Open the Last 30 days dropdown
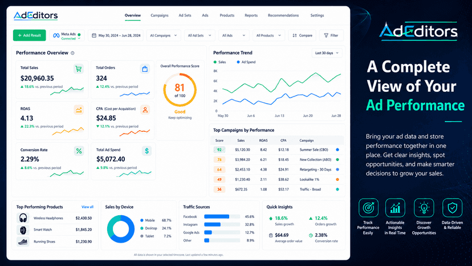This screenshot has height=266, width=472. (x=327, y=53)
